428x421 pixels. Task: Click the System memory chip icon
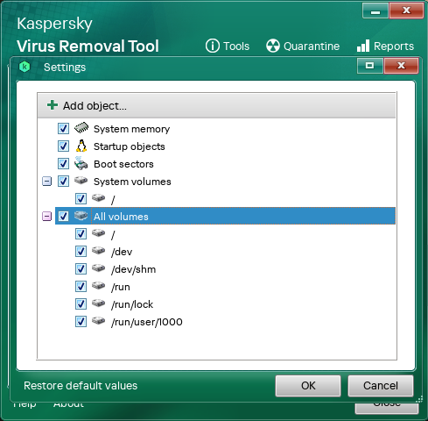click(x=81, y=128)
